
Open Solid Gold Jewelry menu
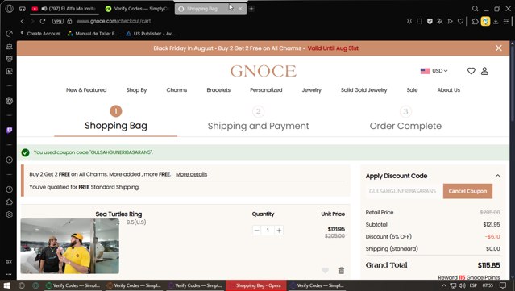pos(364,90)
